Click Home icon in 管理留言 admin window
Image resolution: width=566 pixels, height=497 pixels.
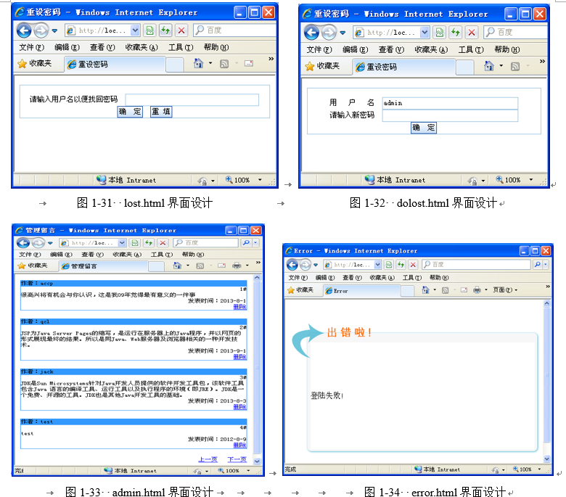coord(177,266)
